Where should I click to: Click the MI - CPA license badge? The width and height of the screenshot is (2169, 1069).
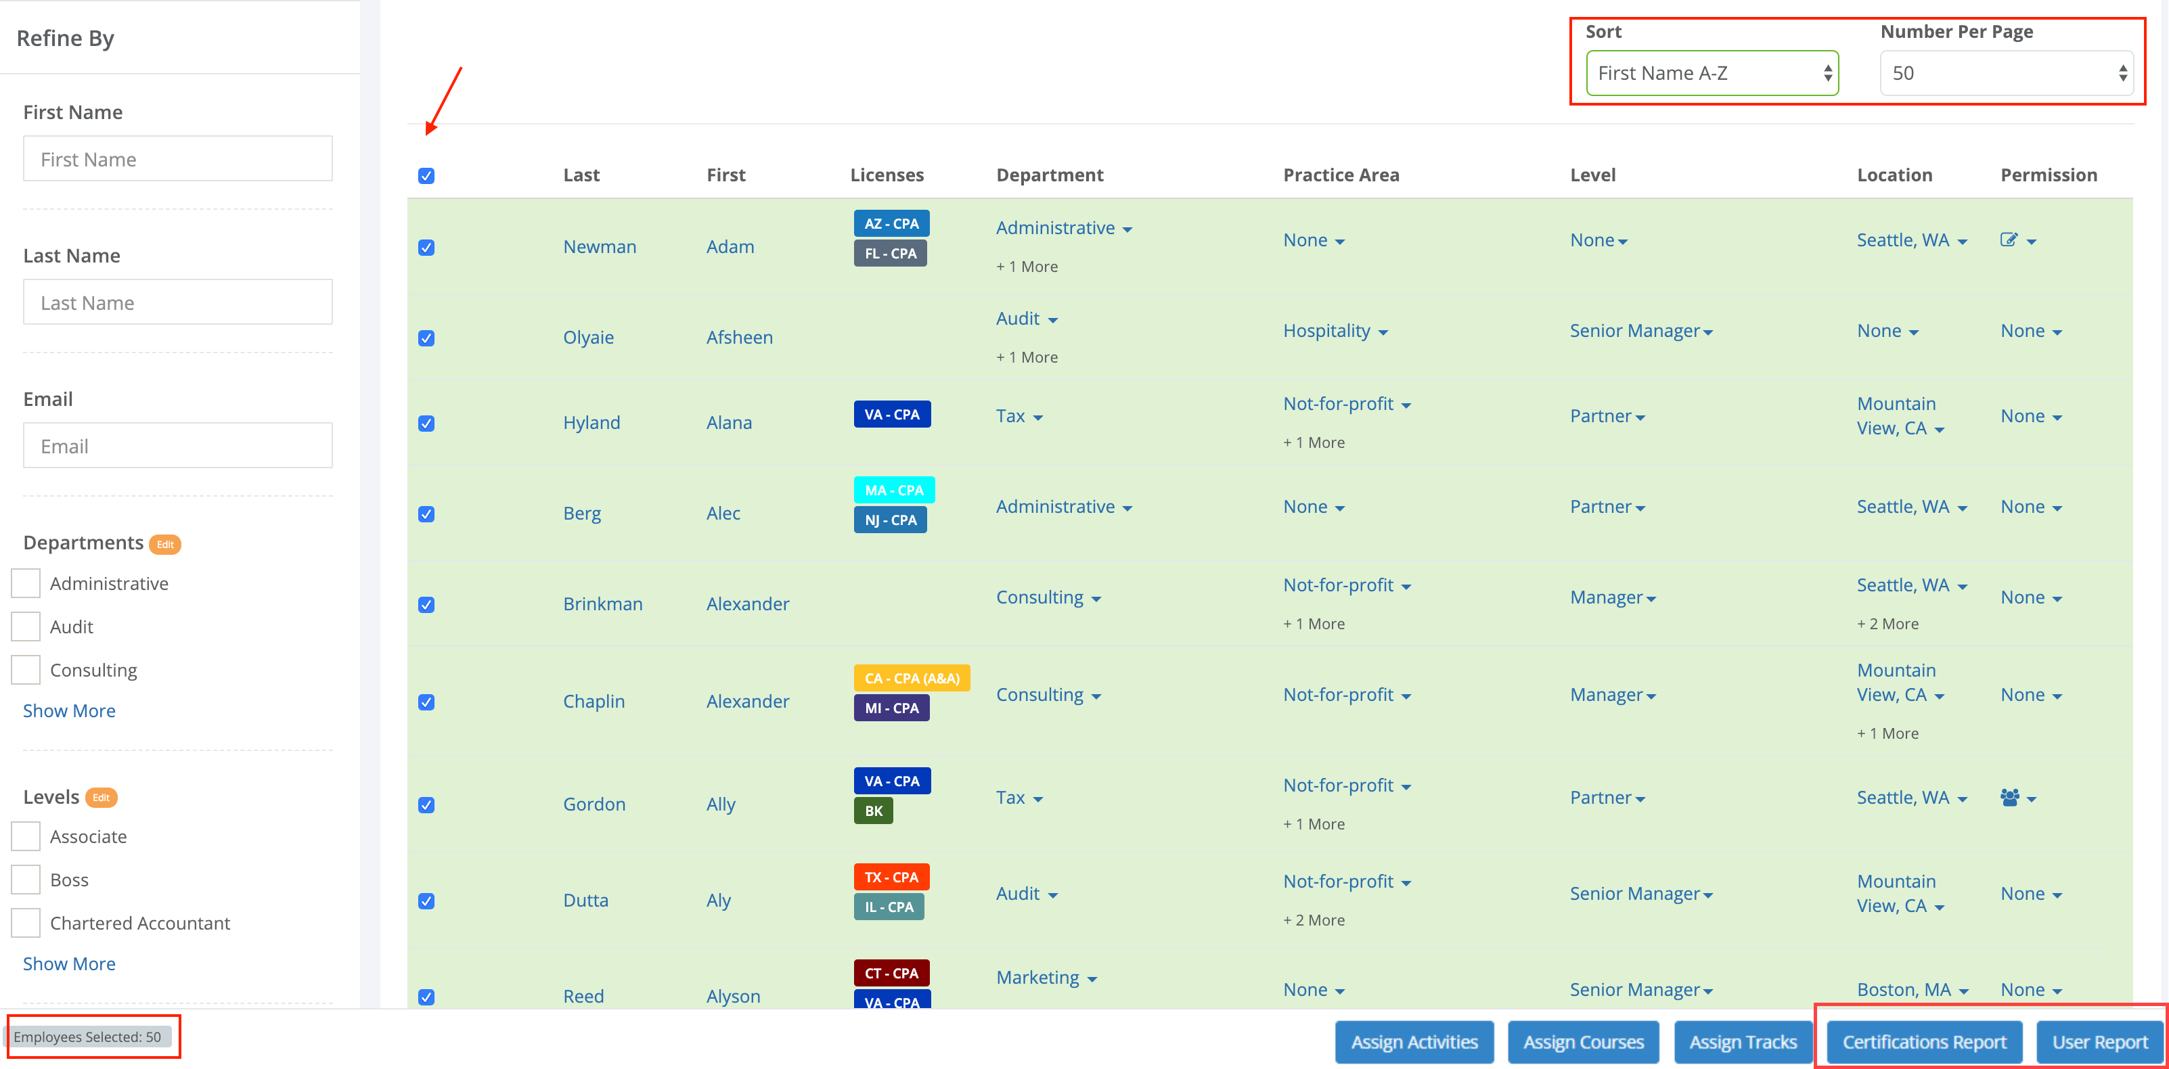pos(892,708)
